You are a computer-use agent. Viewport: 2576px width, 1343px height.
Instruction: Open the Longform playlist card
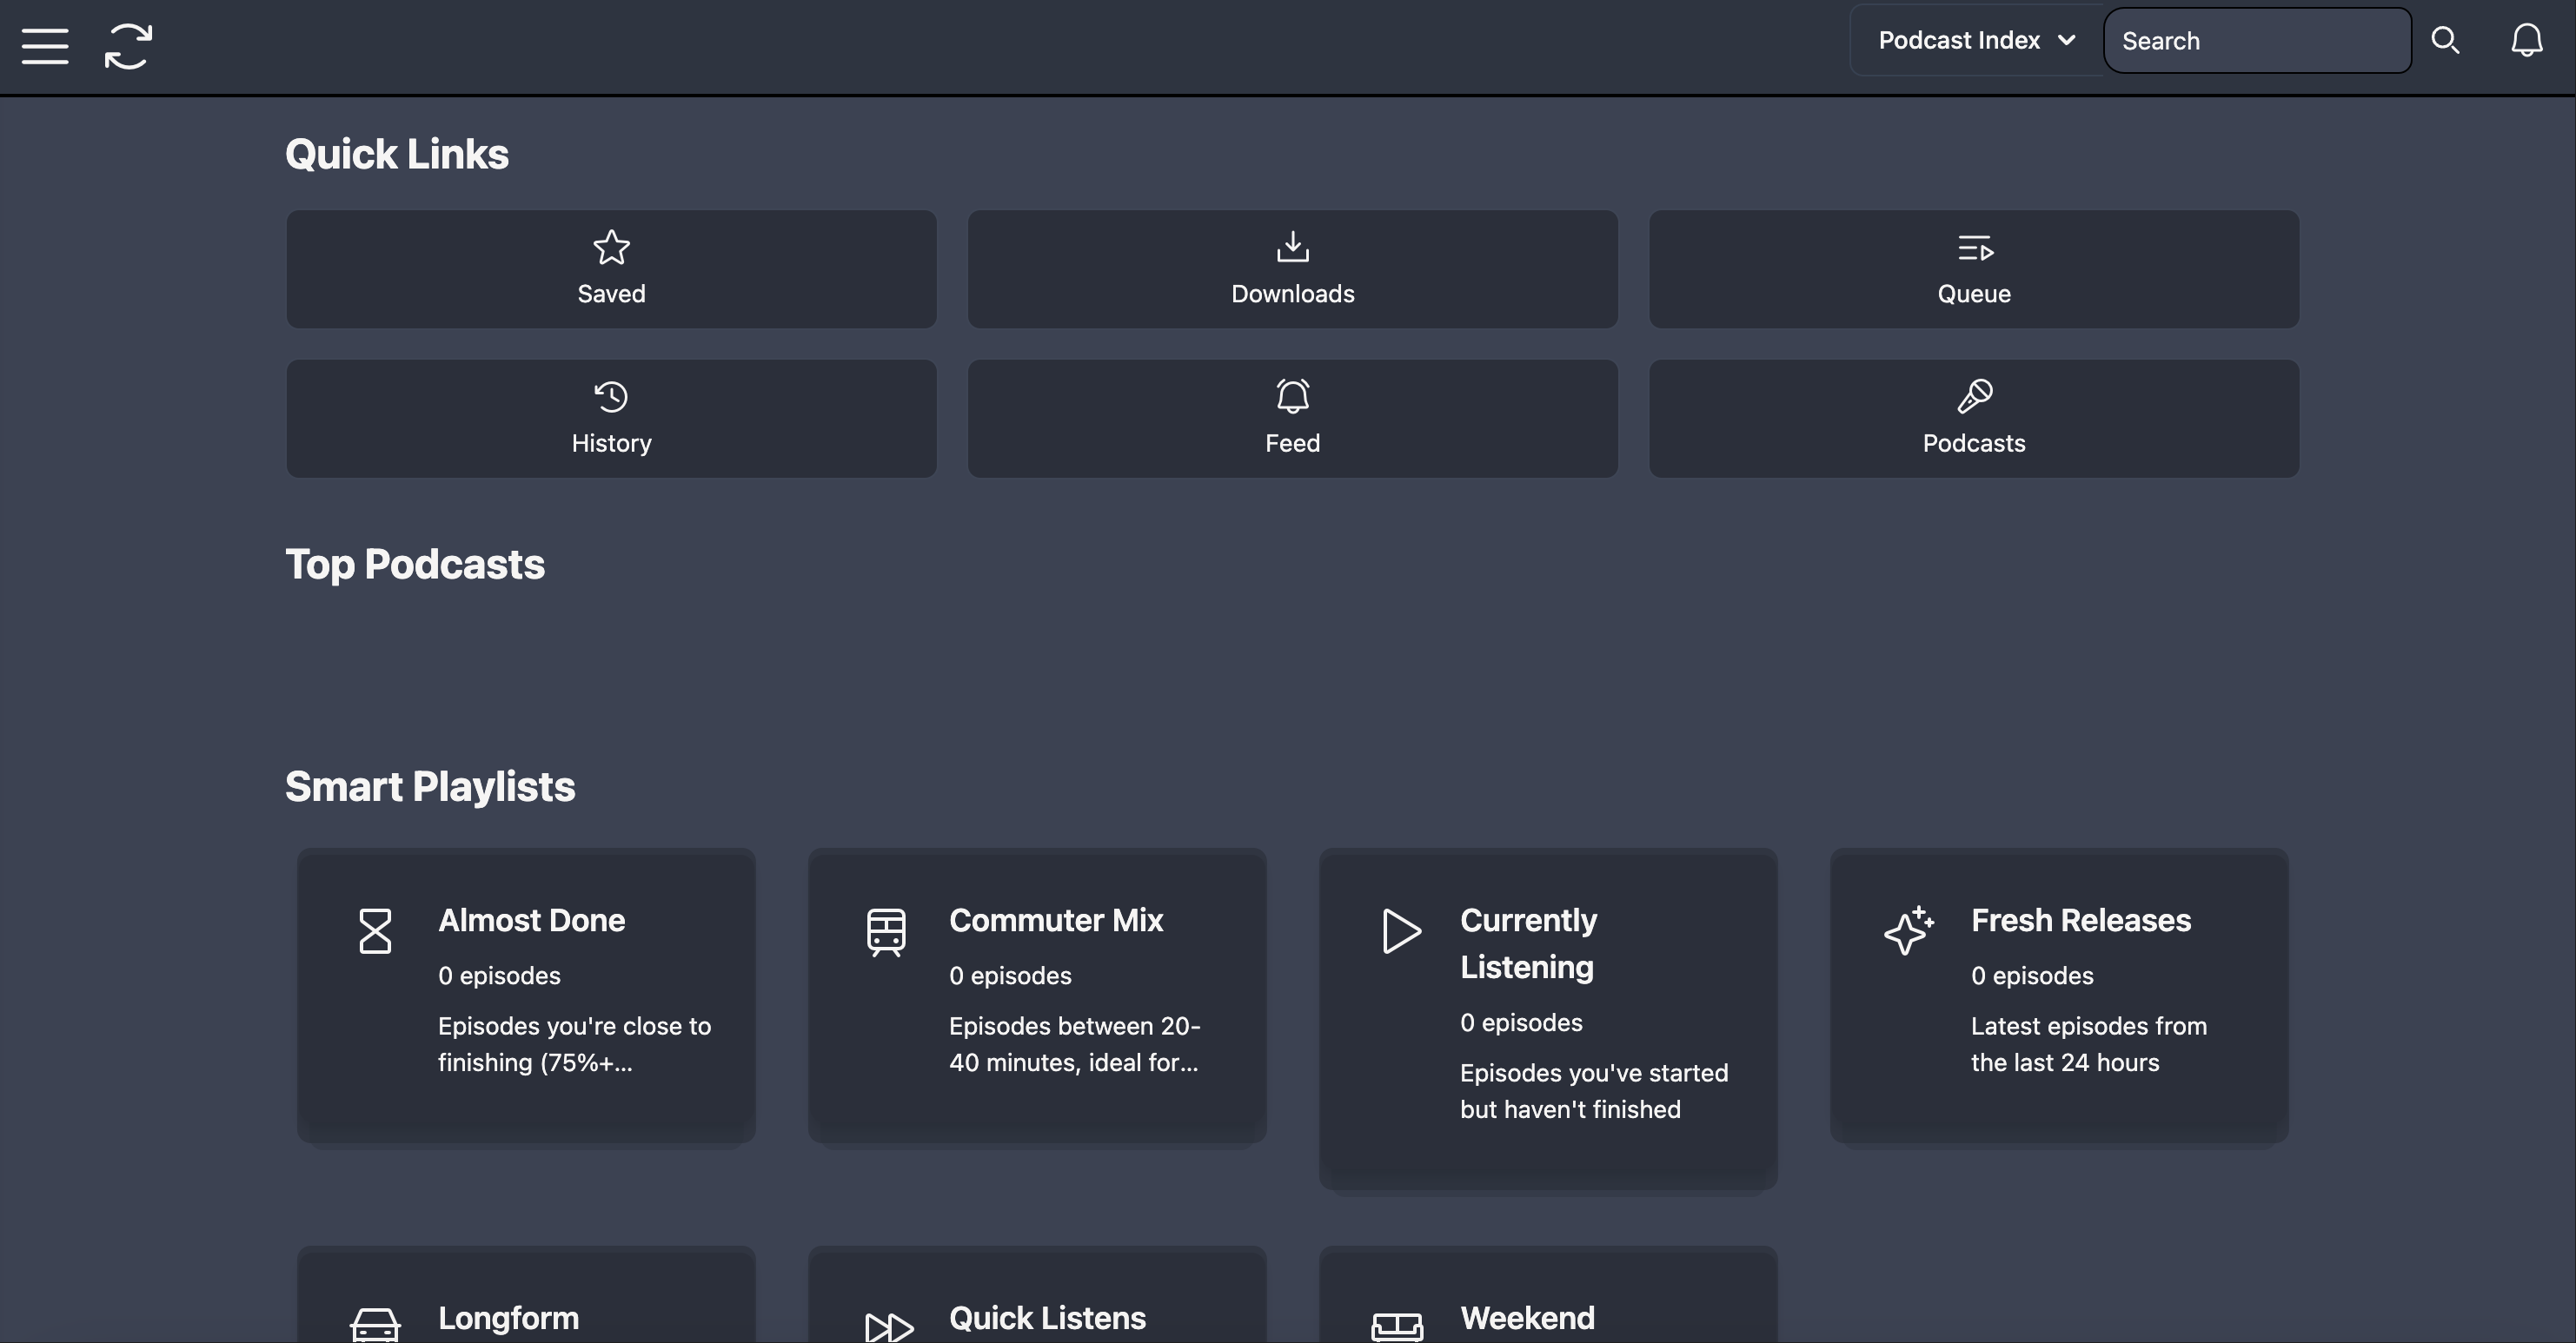(x=526, y=1294)
